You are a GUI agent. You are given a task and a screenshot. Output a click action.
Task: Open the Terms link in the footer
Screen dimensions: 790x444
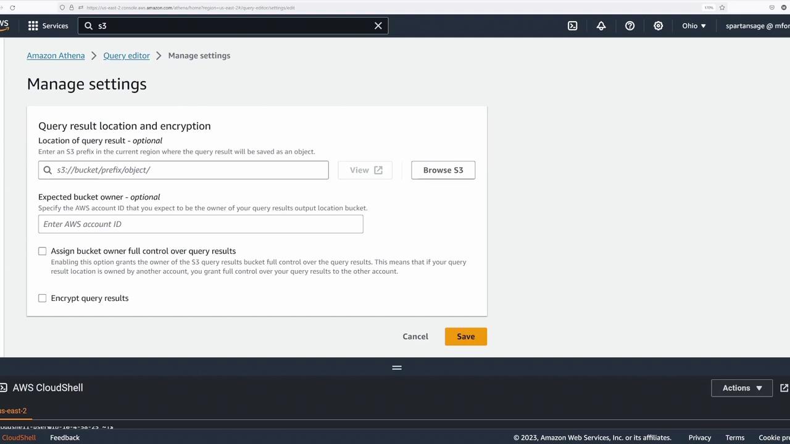735,438
